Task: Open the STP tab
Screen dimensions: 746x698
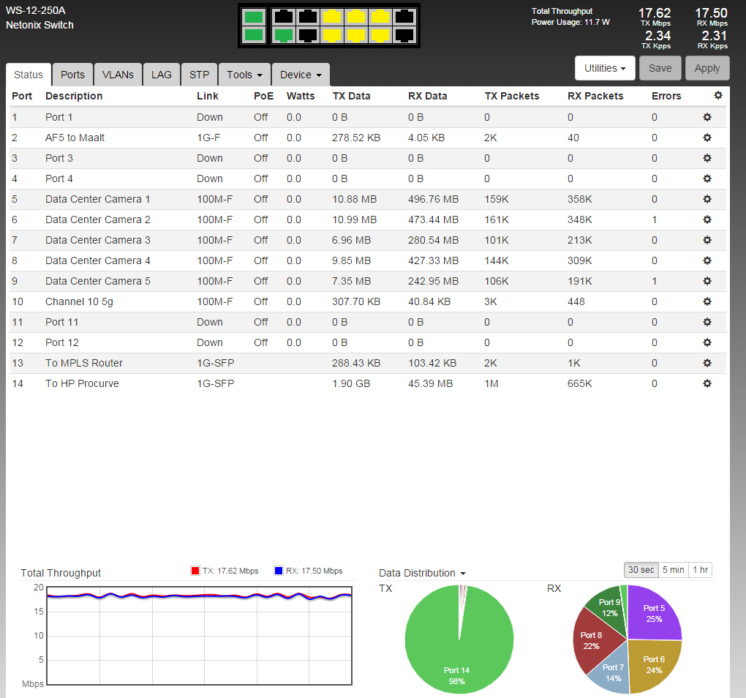Action: (x=199, y=75)
